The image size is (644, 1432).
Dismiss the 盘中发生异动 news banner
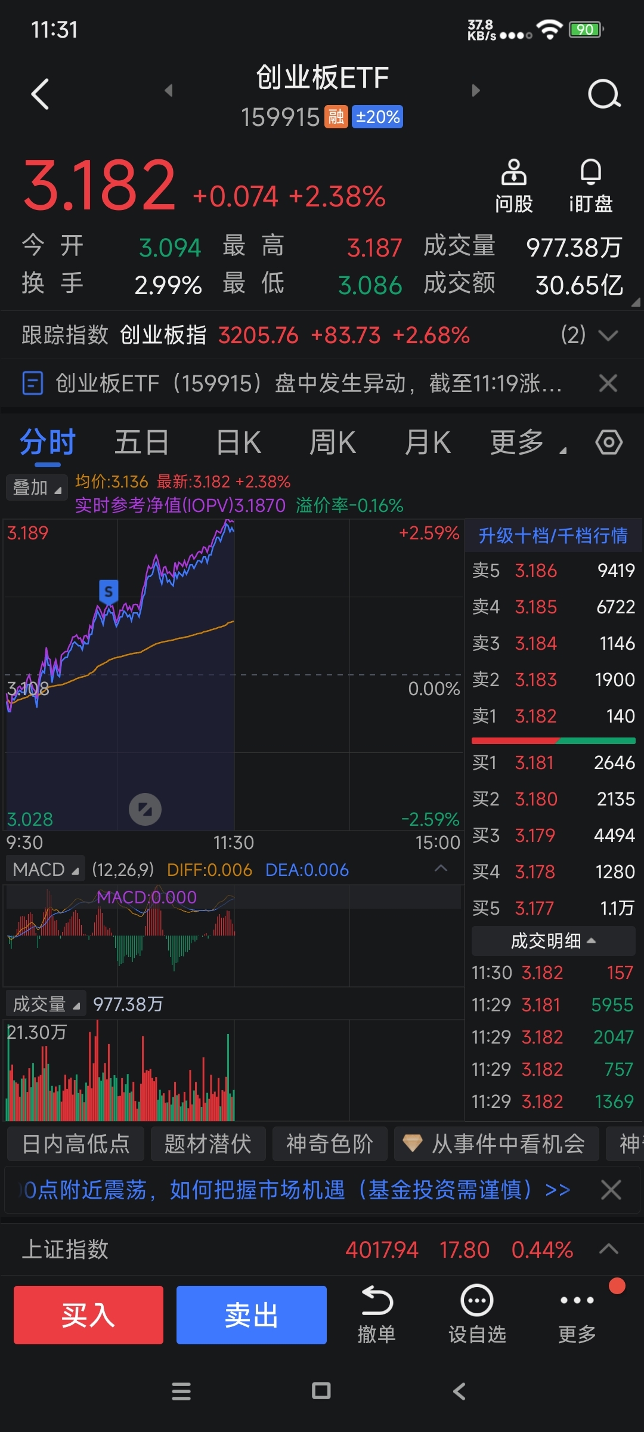(x=608, y=383)
